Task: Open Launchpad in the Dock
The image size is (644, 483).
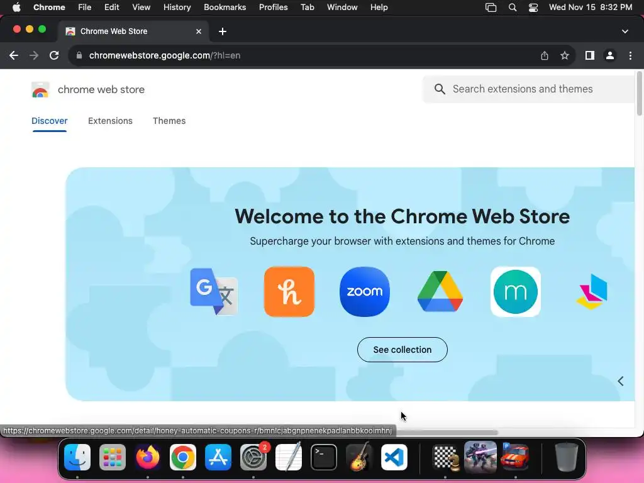Action: point(113,457)
